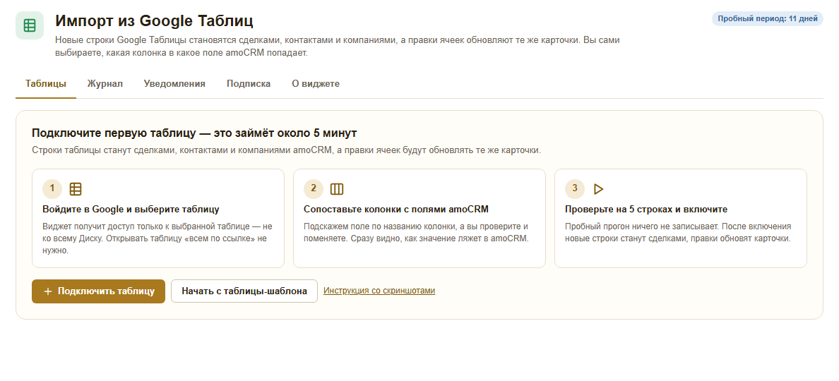Switch to the Журнал tab
The width and height of the screenshot is (839, 381).
[105, 84]
